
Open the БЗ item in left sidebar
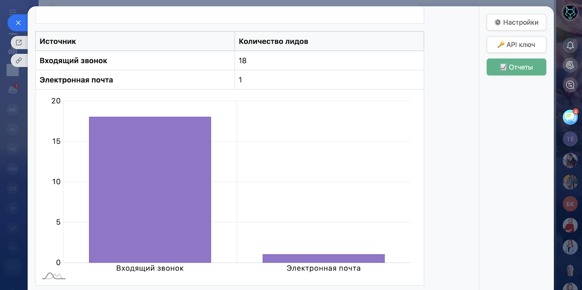13,248
